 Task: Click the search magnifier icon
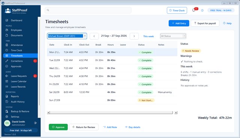coord(48,10)
